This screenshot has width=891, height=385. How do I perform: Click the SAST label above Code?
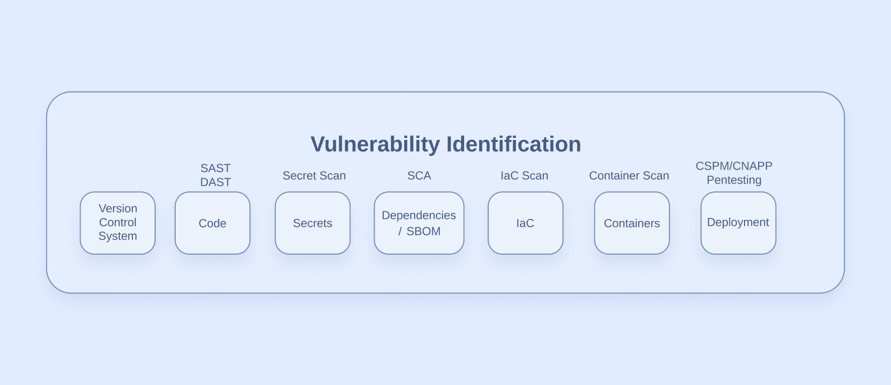(x=215, y=168)
